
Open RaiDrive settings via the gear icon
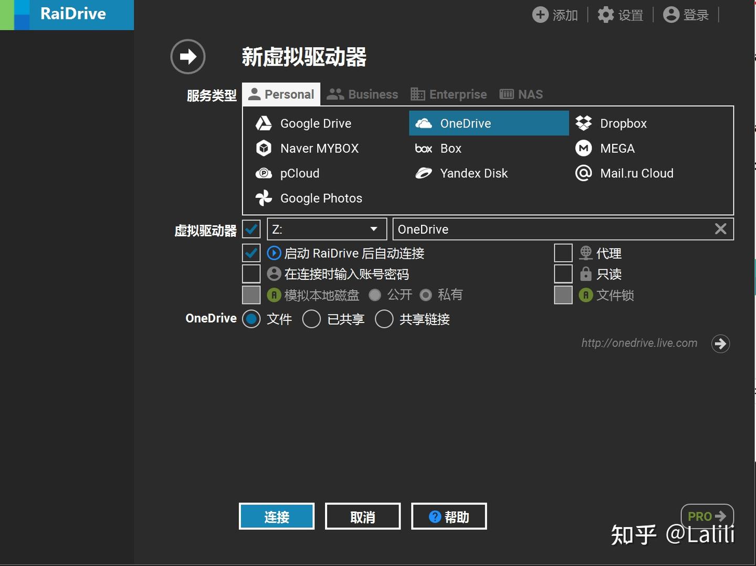(606, 15)
